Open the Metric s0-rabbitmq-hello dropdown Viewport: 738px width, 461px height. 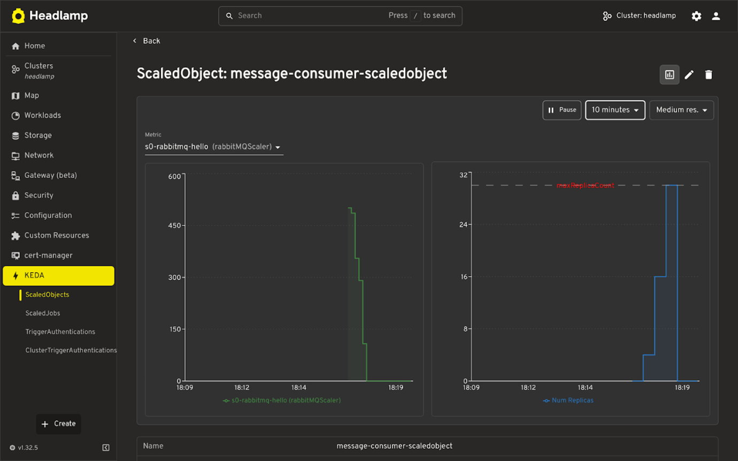[x=214, y=147]
